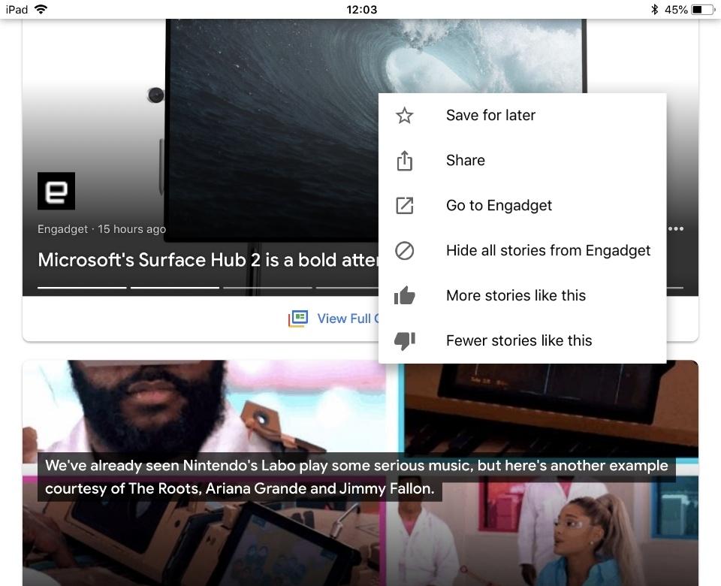Image resolution: width=721 pixels, height=586 pixels.
Task: Choose More stories like this
Action: (523, 296)
